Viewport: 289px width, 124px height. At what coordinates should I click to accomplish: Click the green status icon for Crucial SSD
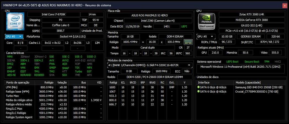point(198,91)
